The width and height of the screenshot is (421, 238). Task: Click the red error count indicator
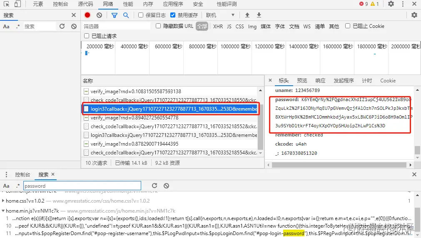pyautogui.click(x=364, y=4)
